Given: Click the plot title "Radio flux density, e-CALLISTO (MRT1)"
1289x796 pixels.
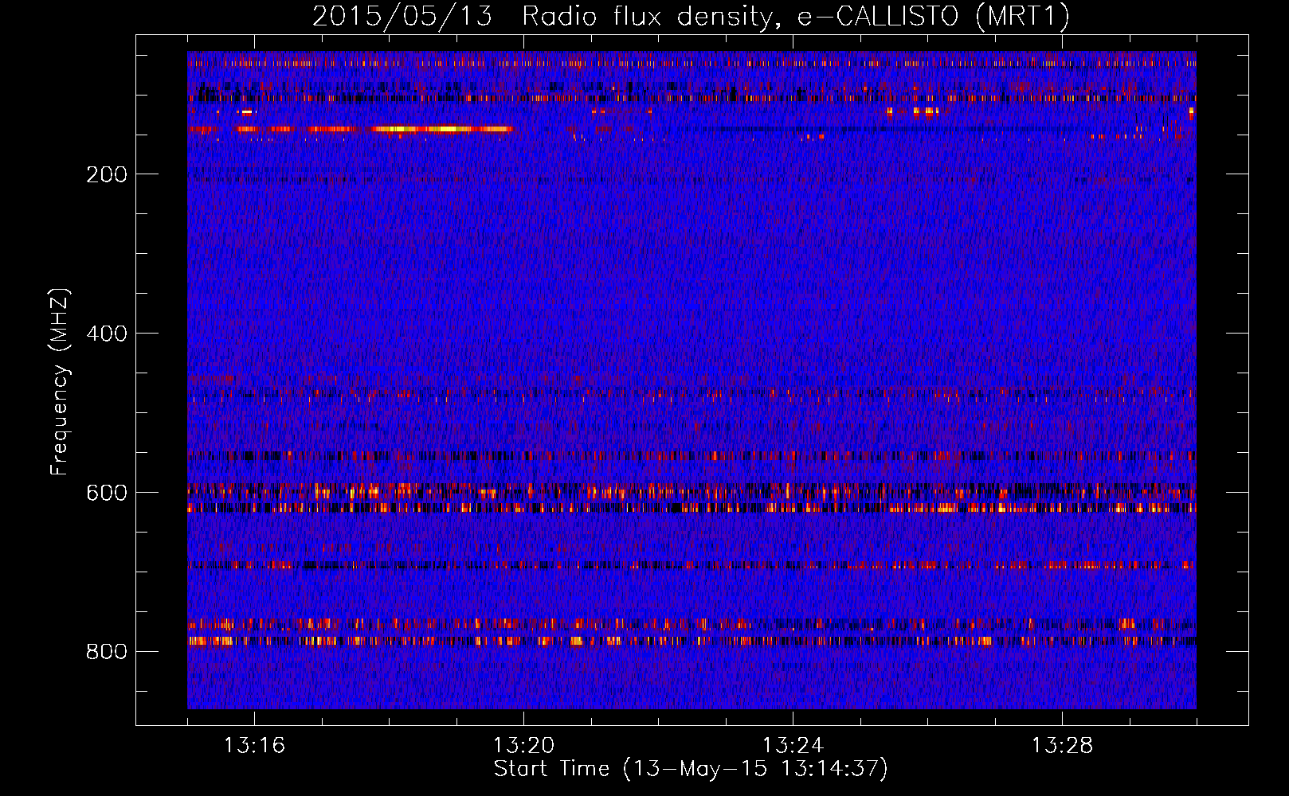Looking at the screenshot, I should coord(796,17).
